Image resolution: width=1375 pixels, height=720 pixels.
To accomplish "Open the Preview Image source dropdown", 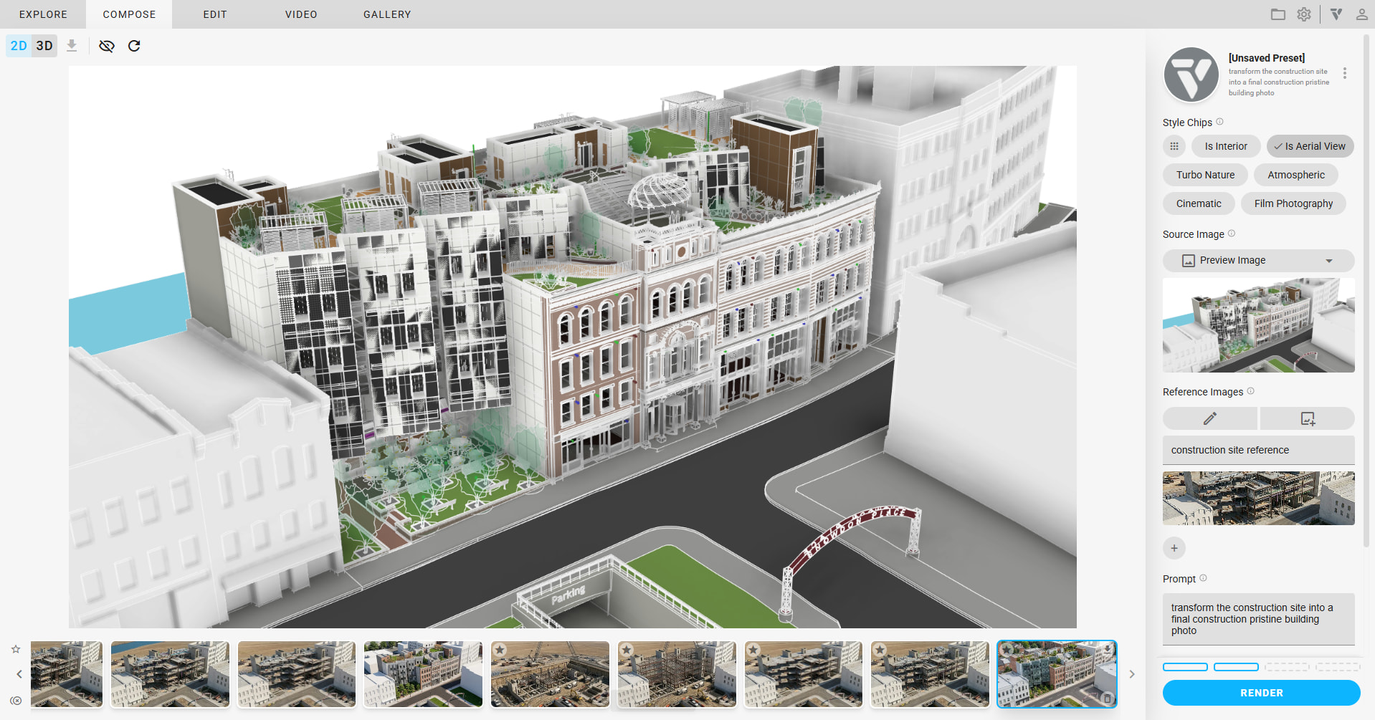I will pyautogui.click(x=1258, y=260).
